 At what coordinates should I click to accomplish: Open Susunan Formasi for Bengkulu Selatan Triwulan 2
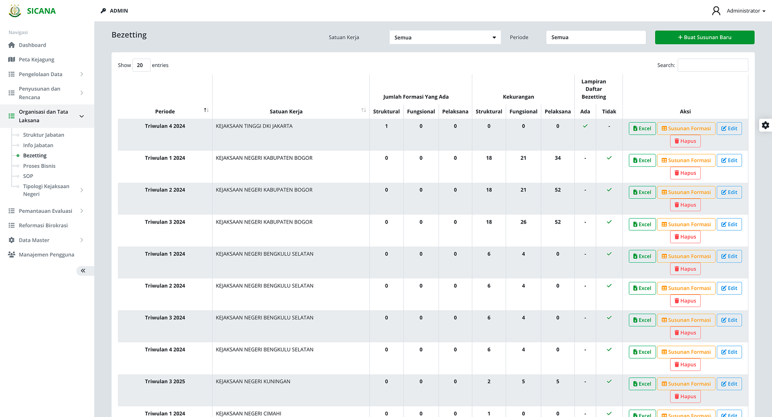click(x=686, y=288)
